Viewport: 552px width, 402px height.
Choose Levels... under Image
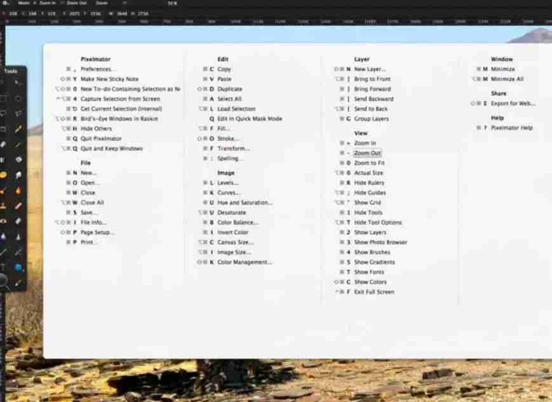228,183
